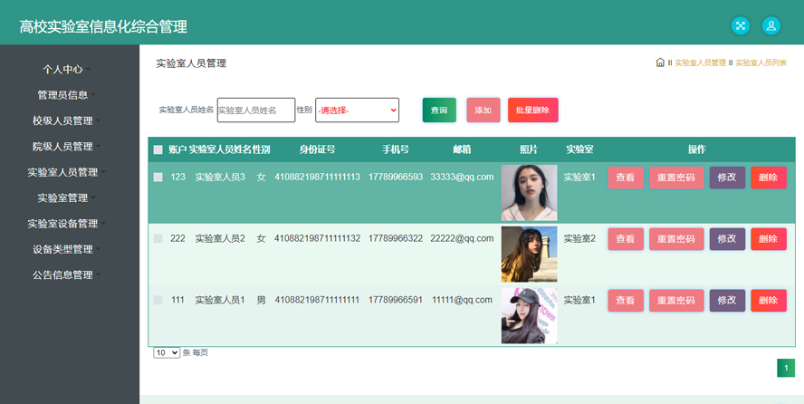Open the 性别 gender dropdown
The height and width of the screenshot is (404, 804).
tap(357, 111)
